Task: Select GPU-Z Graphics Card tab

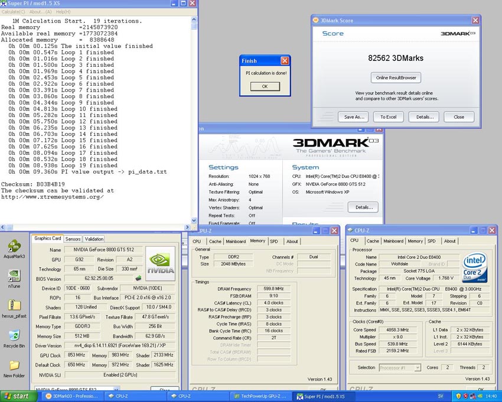Action: point(47,238)
